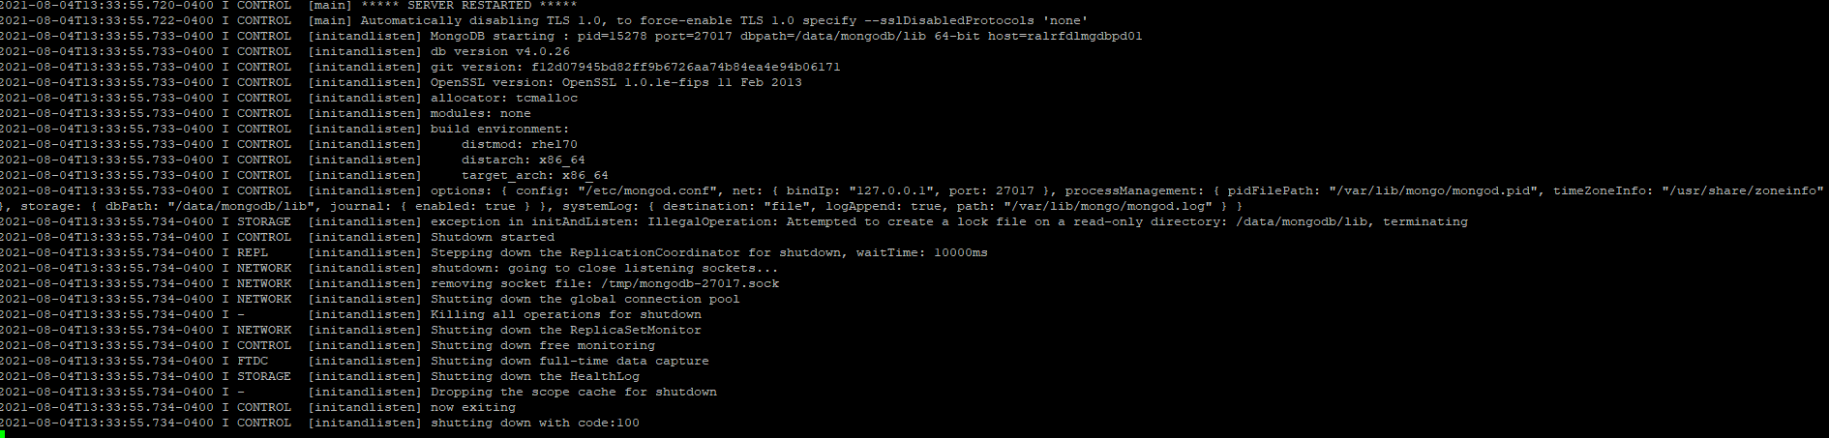This screenshot has width=1829, height=438.
Task: Click the REPL component label
Action: pos(253,252)
